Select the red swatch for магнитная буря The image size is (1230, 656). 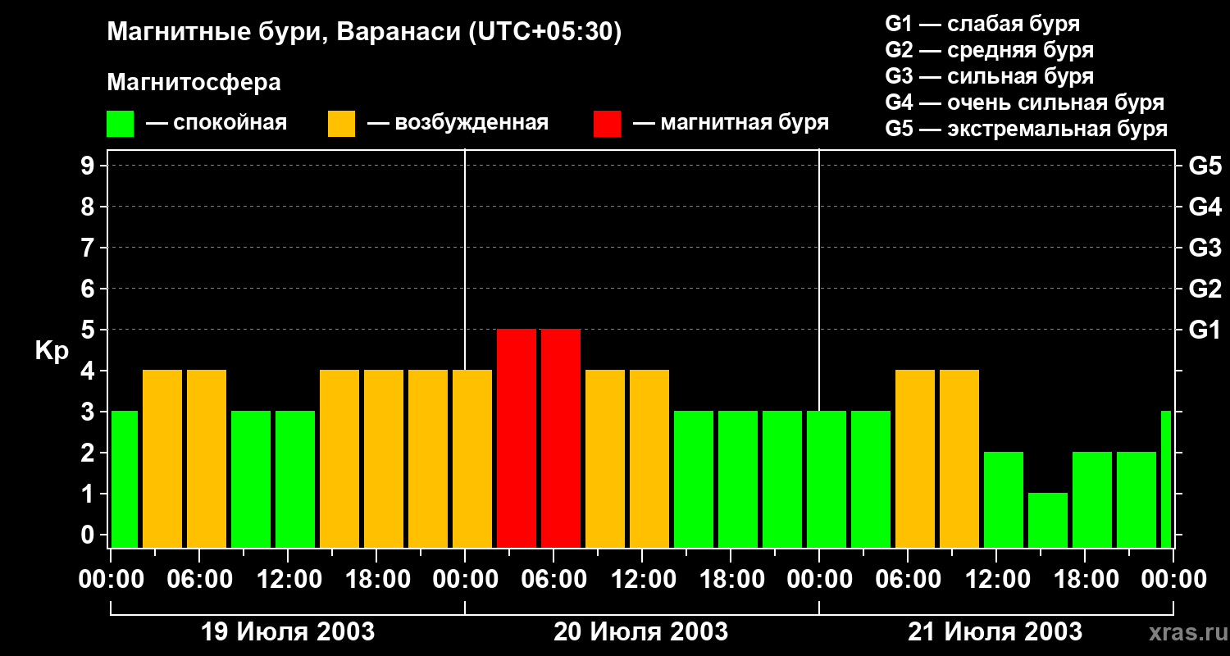click(x=607, y=124)
